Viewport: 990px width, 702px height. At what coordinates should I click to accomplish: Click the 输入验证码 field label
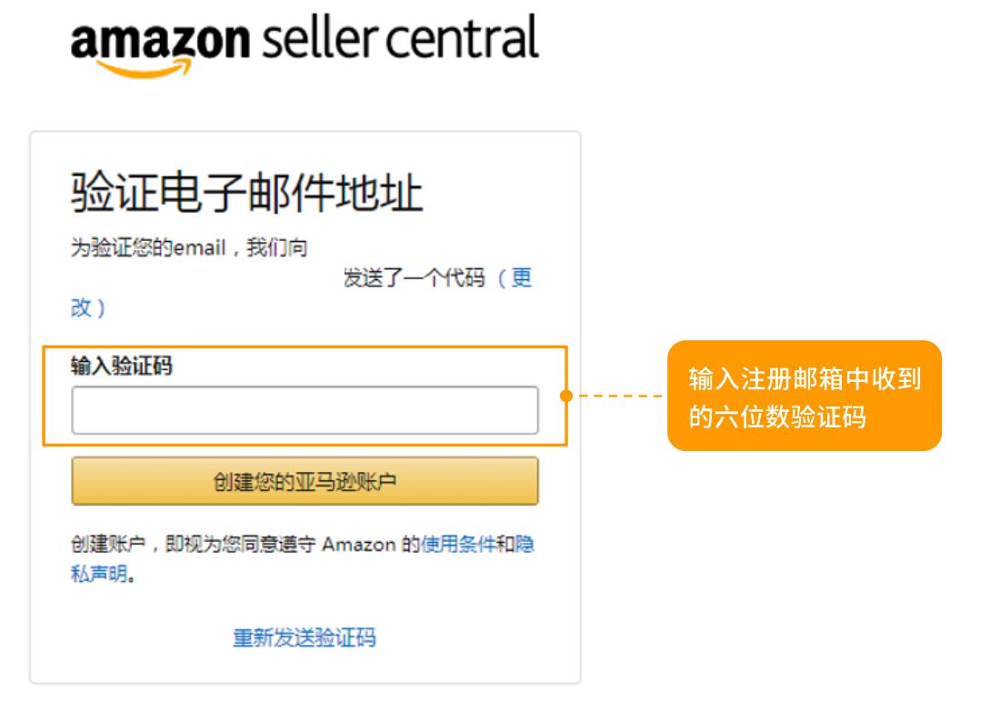point(122,366)
